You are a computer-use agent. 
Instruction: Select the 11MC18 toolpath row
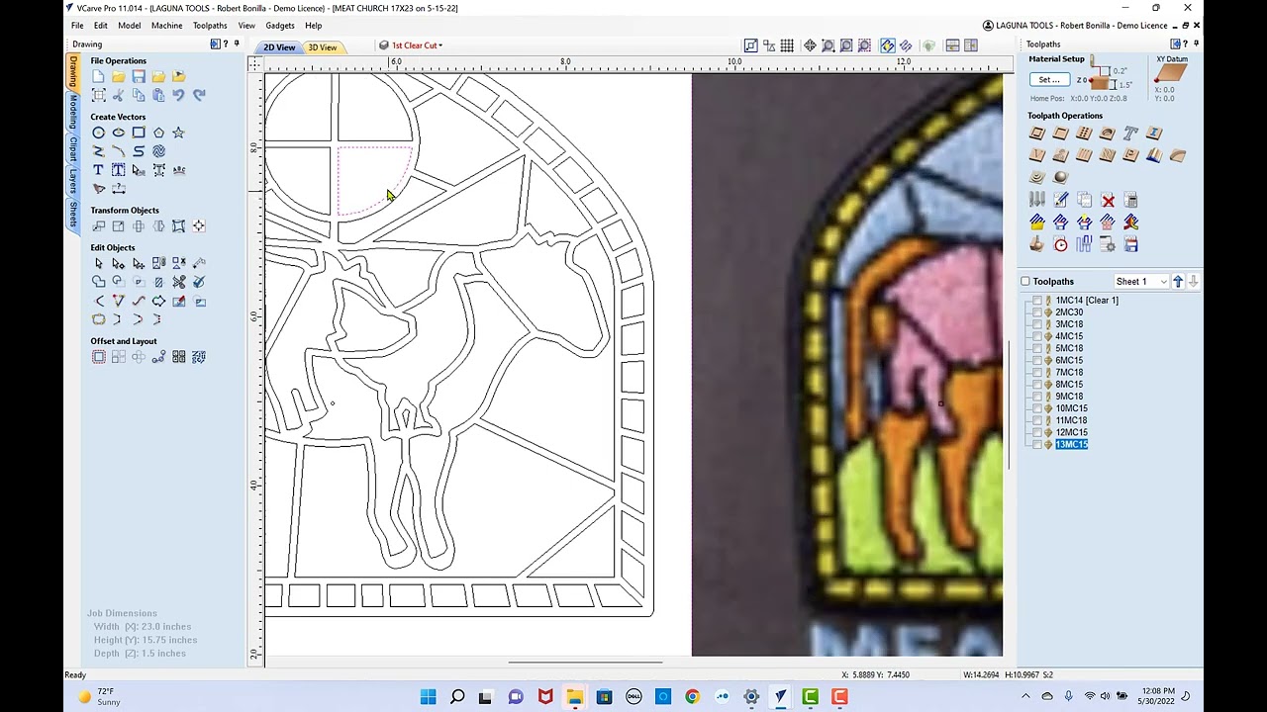click(x=1071, y=420)
